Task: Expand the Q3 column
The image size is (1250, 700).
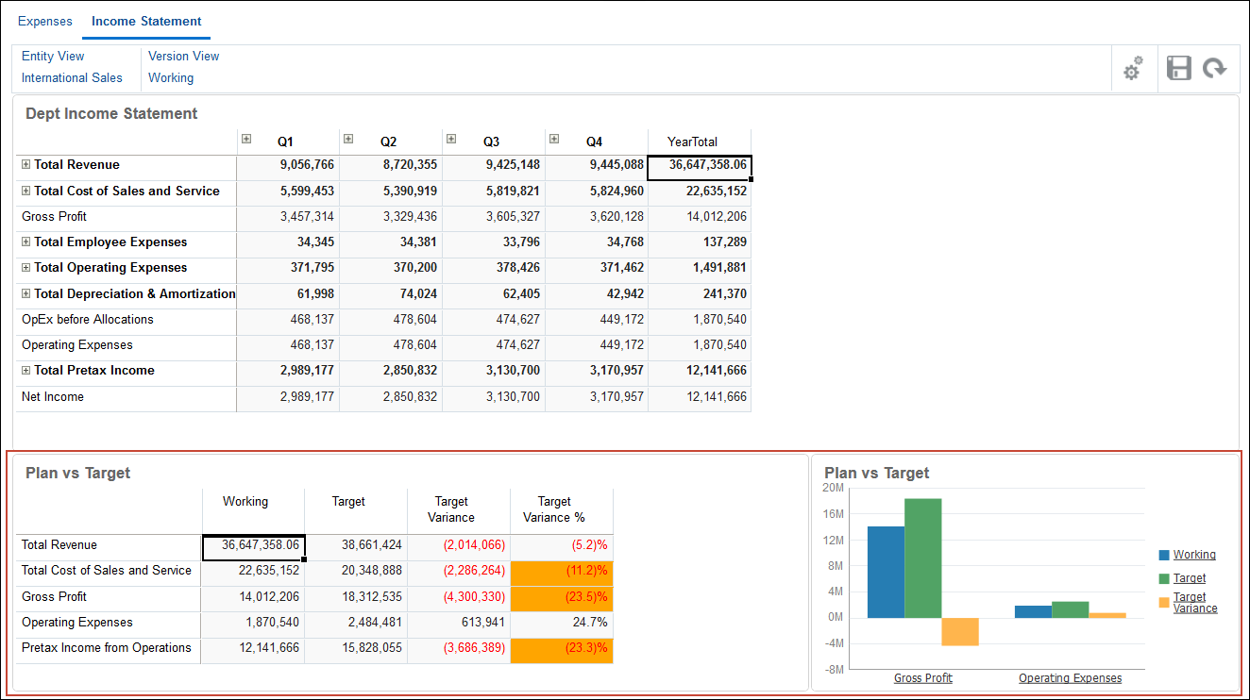Action: [x=450, y=138]
